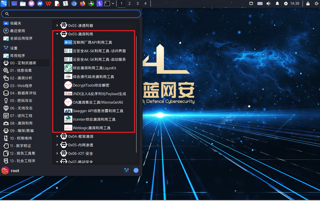Image resolution: width=320 pixels, height=201 pixels.
Task: Switch to workspace 2
Action: [130, 4]
